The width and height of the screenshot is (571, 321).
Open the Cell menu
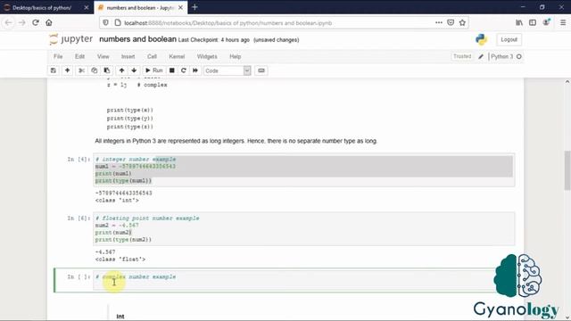point(152,56)
